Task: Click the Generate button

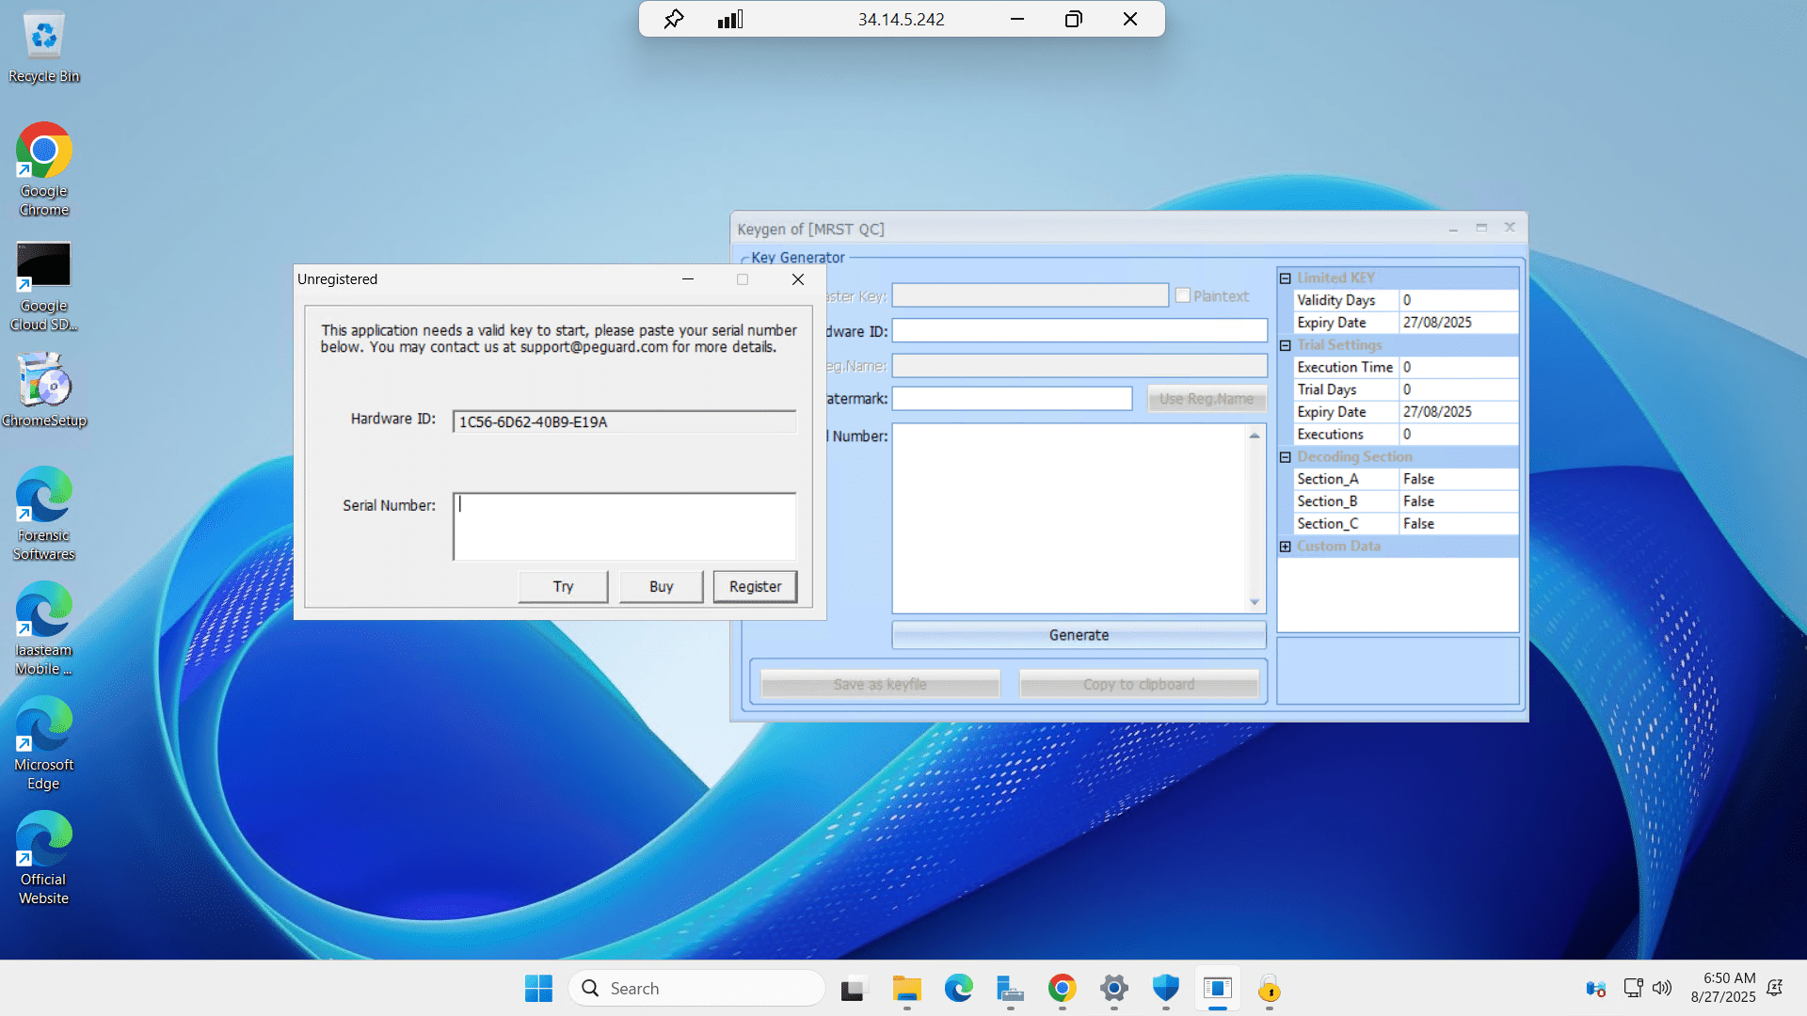Action: 1079,635
